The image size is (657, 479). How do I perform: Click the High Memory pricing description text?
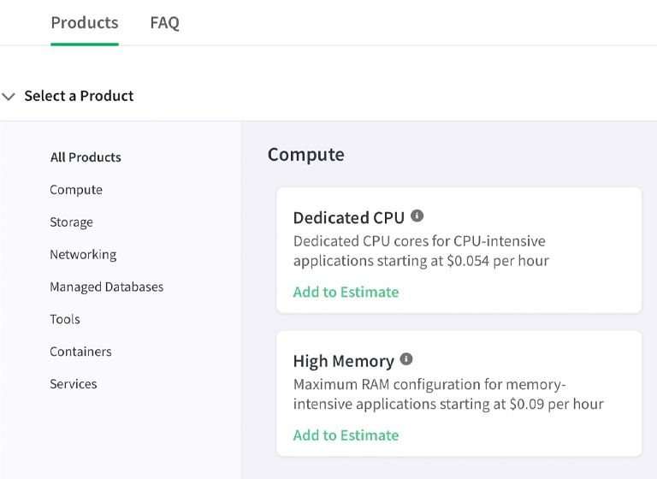click(x=447, y=394)
